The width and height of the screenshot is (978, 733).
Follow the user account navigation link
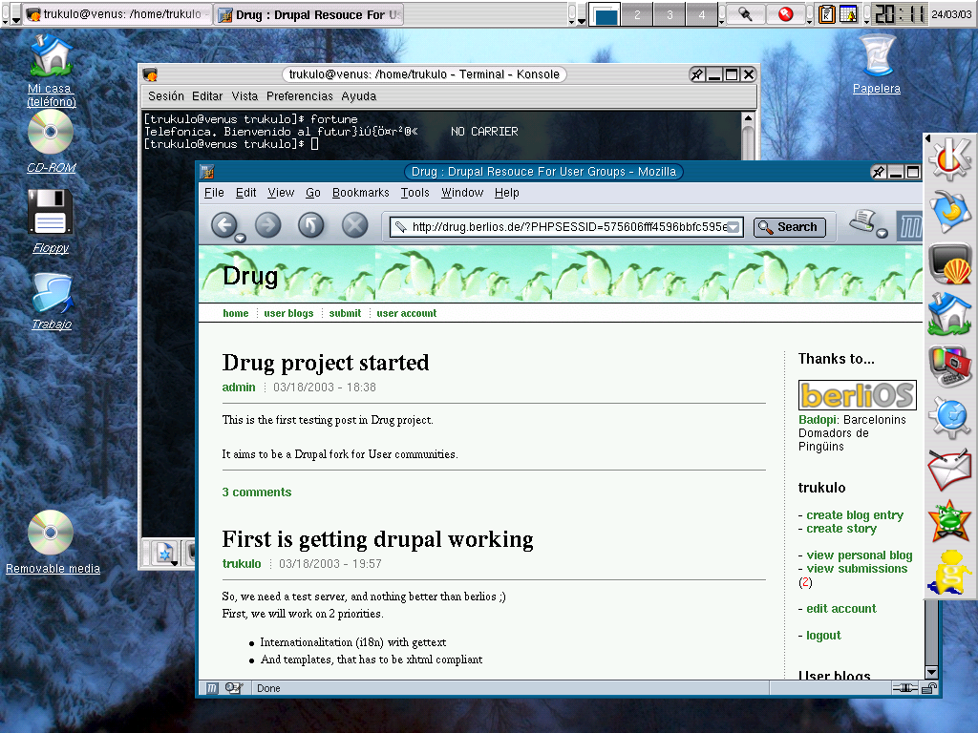pos(407,313)
